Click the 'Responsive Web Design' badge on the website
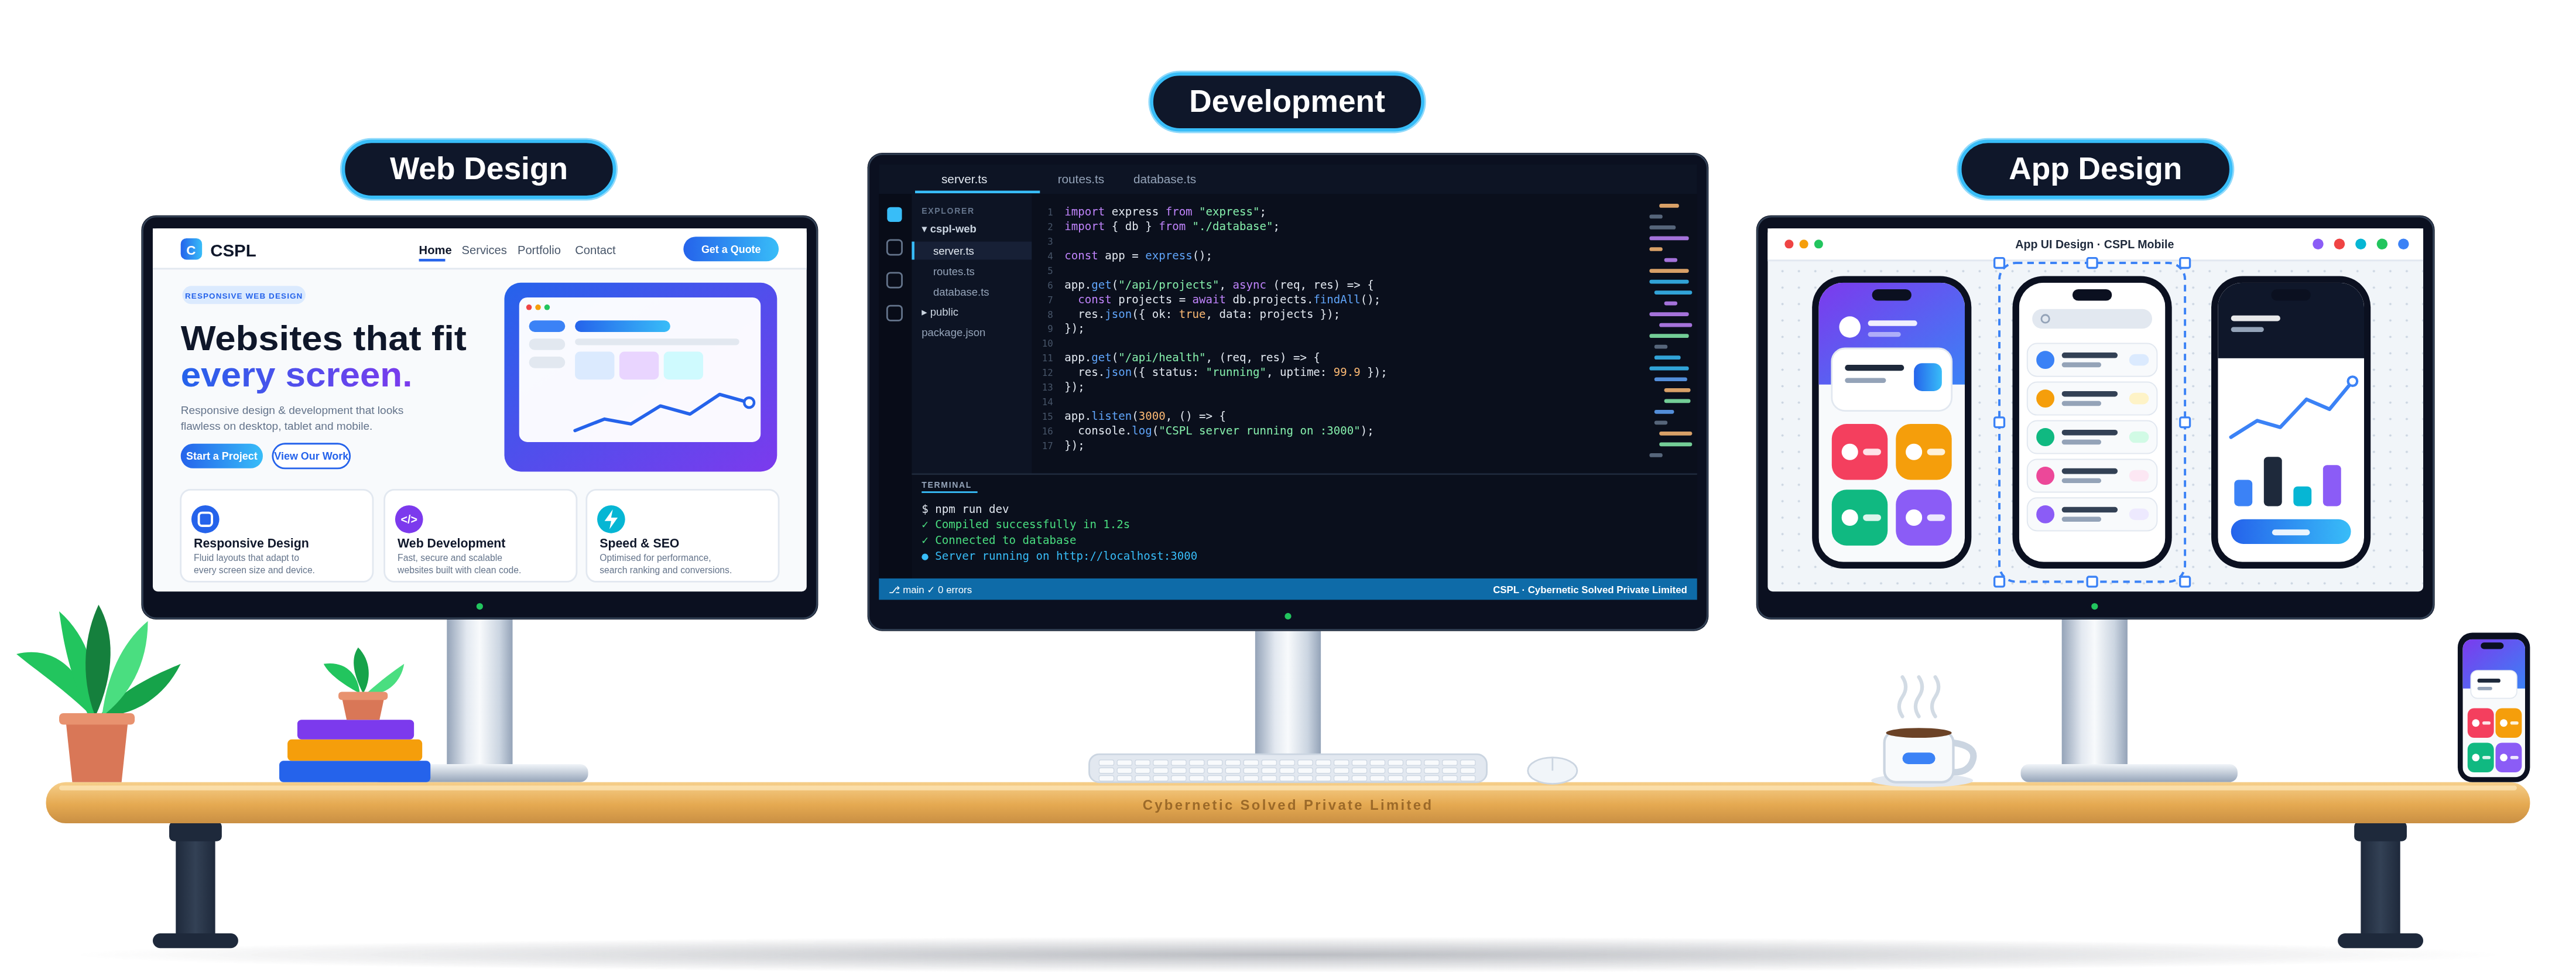This screenshot has width=2576, height=972. coord(243,296)
